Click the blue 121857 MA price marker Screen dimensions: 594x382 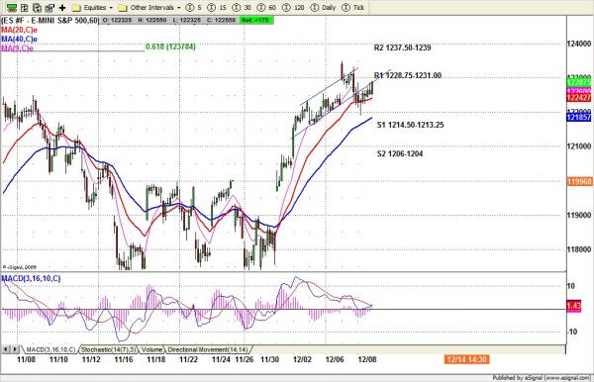[579, 118]
